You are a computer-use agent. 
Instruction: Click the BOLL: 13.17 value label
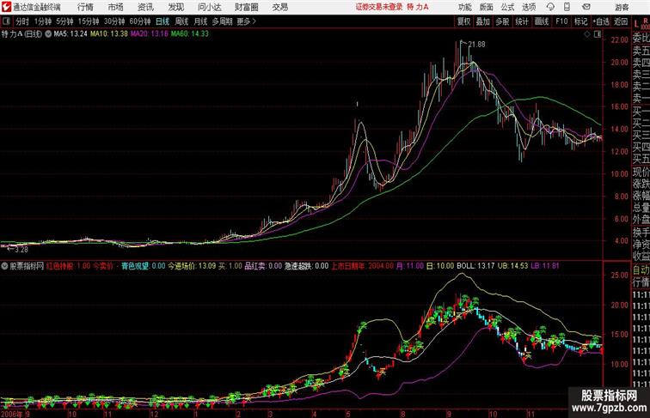pyautogui.click(x=475, y=266)
